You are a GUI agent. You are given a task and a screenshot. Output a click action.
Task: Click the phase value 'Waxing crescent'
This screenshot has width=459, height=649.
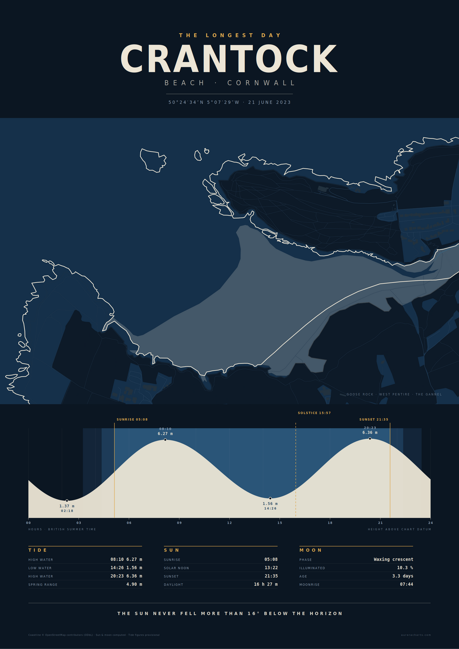coord(394,560)
